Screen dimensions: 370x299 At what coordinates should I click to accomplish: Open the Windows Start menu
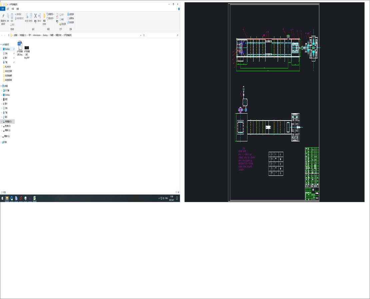coord(2,198)
